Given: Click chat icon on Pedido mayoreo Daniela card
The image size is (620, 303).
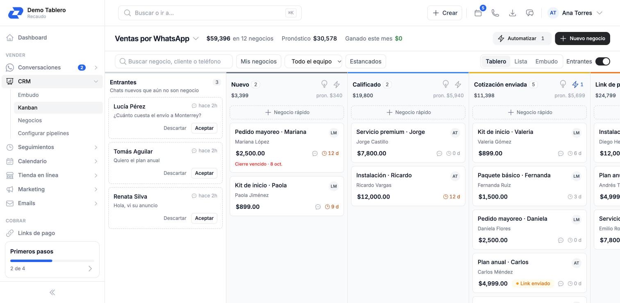Looking at the screenshot, I should (x=561, y=240).
